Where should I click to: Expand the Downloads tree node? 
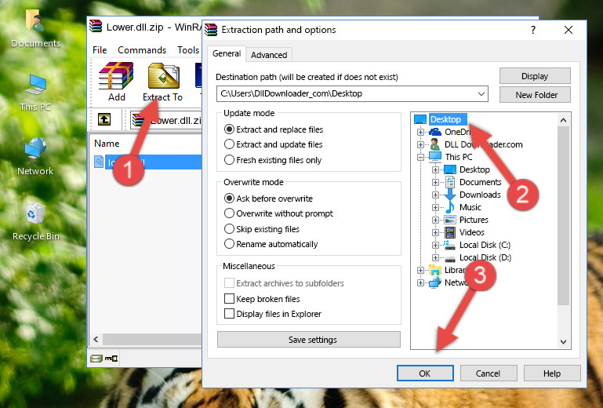coord(435,195)
